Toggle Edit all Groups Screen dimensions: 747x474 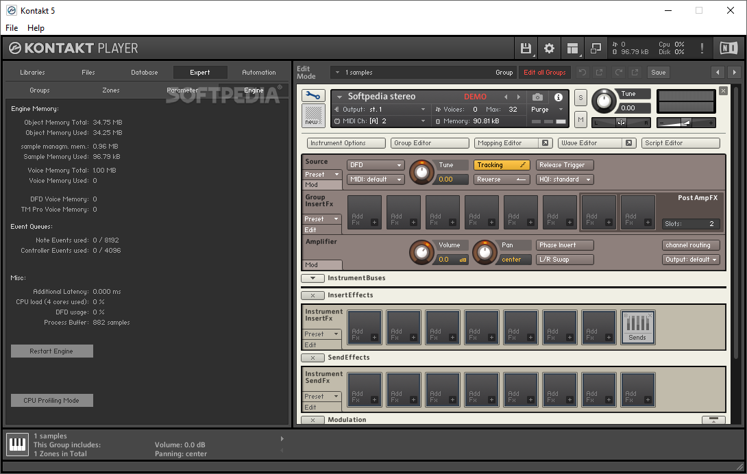coord(545,73)
